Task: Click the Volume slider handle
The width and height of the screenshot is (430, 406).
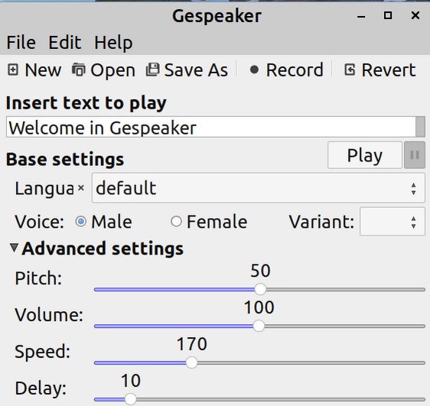Action: [x=259, y=326]
